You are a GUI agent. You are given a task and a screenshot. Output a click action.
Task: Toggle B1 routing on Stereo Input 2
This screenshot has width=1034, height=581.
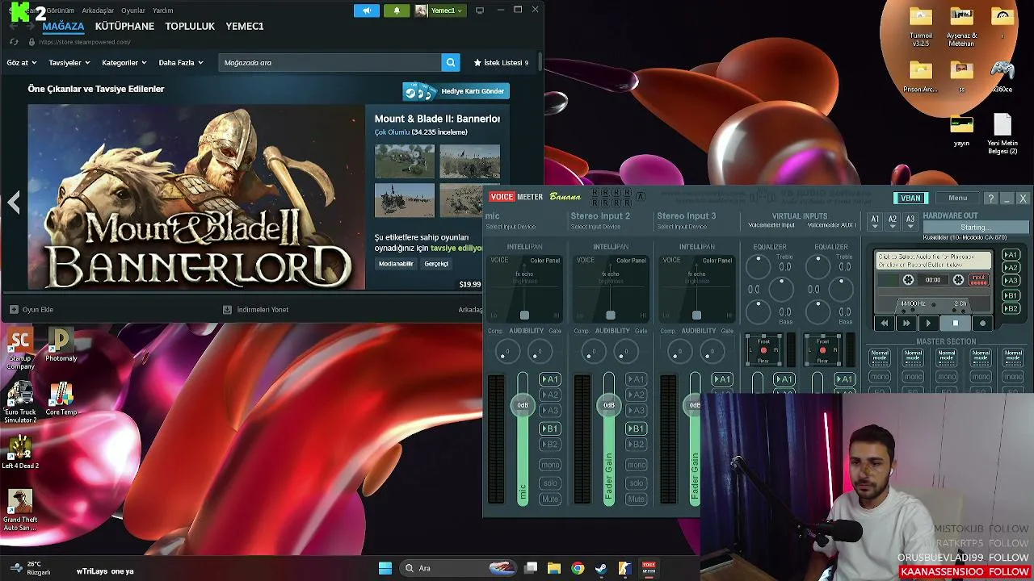click(x=637, y=428)
